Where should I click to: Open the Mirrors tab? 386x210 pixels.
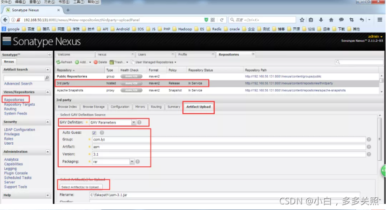pyautogui.click(x=140, y=107)
